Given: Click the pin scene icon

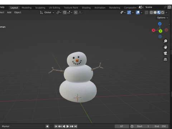Looking at the screenshot, I should (165, 7).
